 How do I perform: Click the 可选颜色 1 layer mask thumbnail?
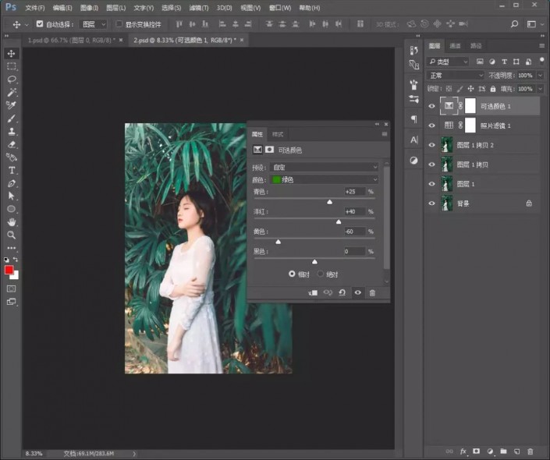tap(470, 106)
